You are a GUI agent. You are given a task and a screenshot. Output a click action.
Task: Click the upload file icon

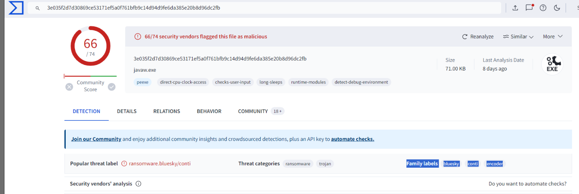pyautogui.click(x=515, y=8)
